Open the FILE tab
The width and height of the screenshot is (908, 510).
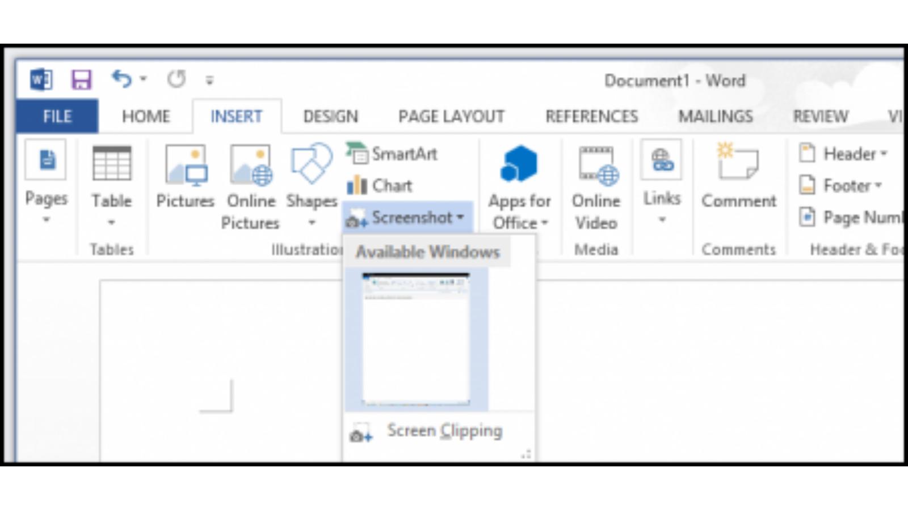(57, 116)
